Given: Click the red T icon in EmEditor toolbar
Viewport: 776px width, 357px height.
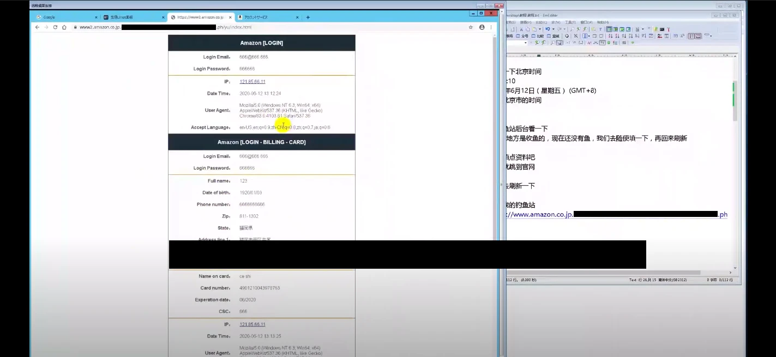Looking at the screenshot, I should click(669, 29).
